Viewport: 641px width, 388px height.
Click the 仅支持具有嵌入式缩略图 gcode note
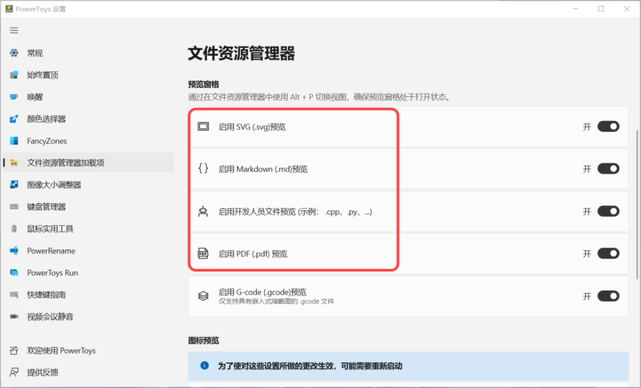click(276, 301)
